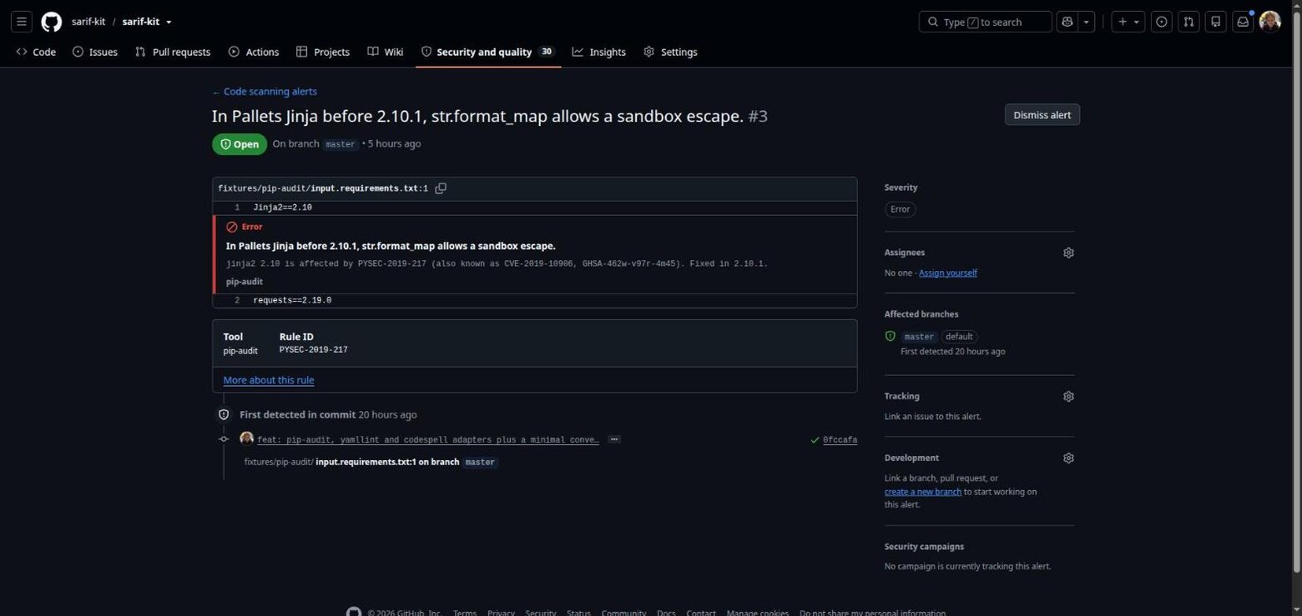Open the Issues icon in header

(x=1161, y=22)
